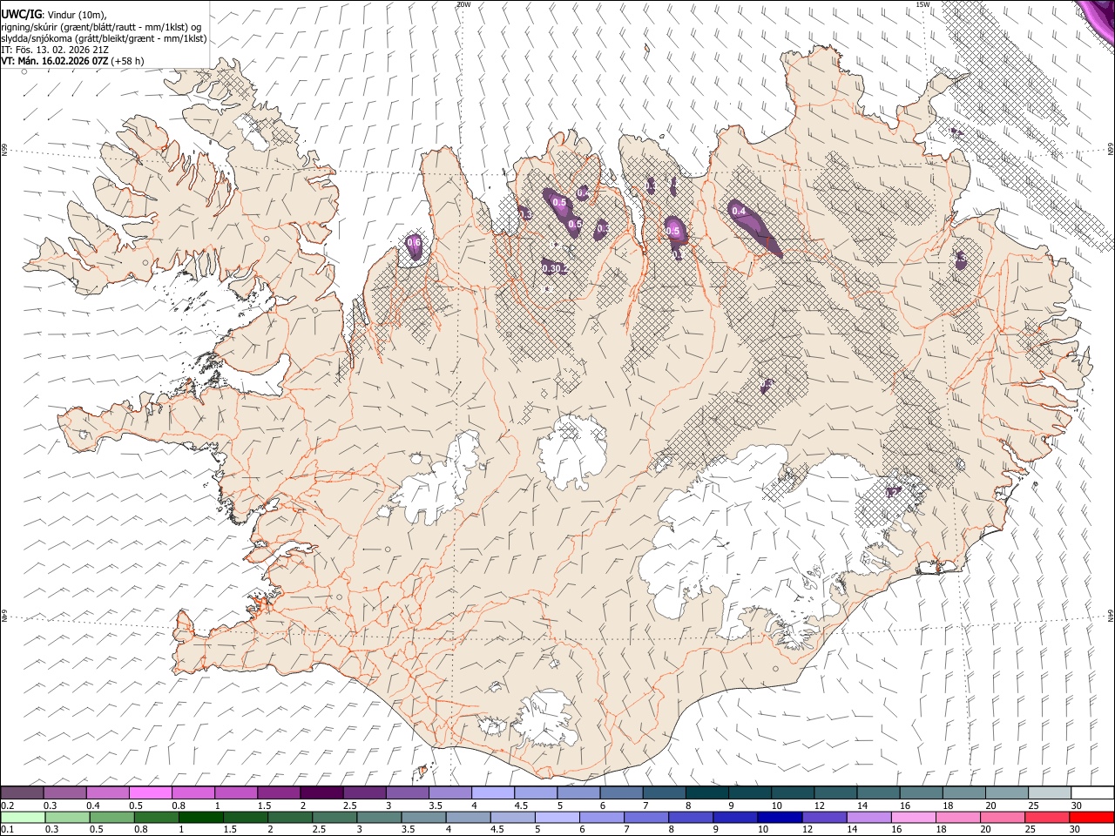Select pale gray 25 swatch in upper legend
The width and height of the screenshot is (1115, 836).
tap(1049, 793)
